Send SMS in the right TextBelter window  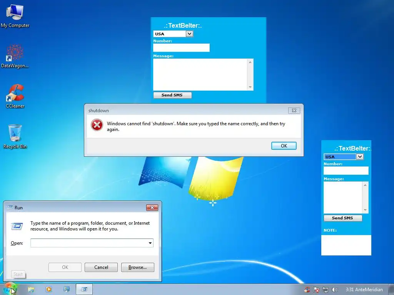[343, 218]
